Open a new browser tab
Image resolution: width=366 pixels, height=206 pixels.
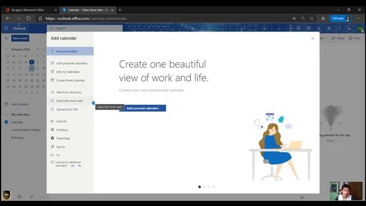point(120,10)
